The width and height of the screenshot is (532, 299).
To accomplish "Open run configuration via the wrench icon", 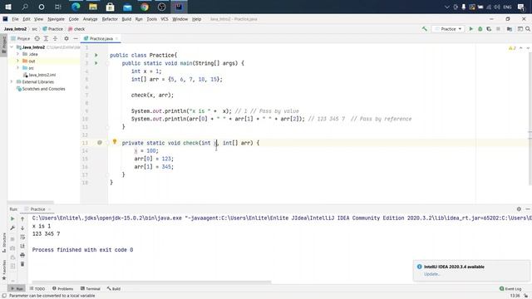I will 12,228.
